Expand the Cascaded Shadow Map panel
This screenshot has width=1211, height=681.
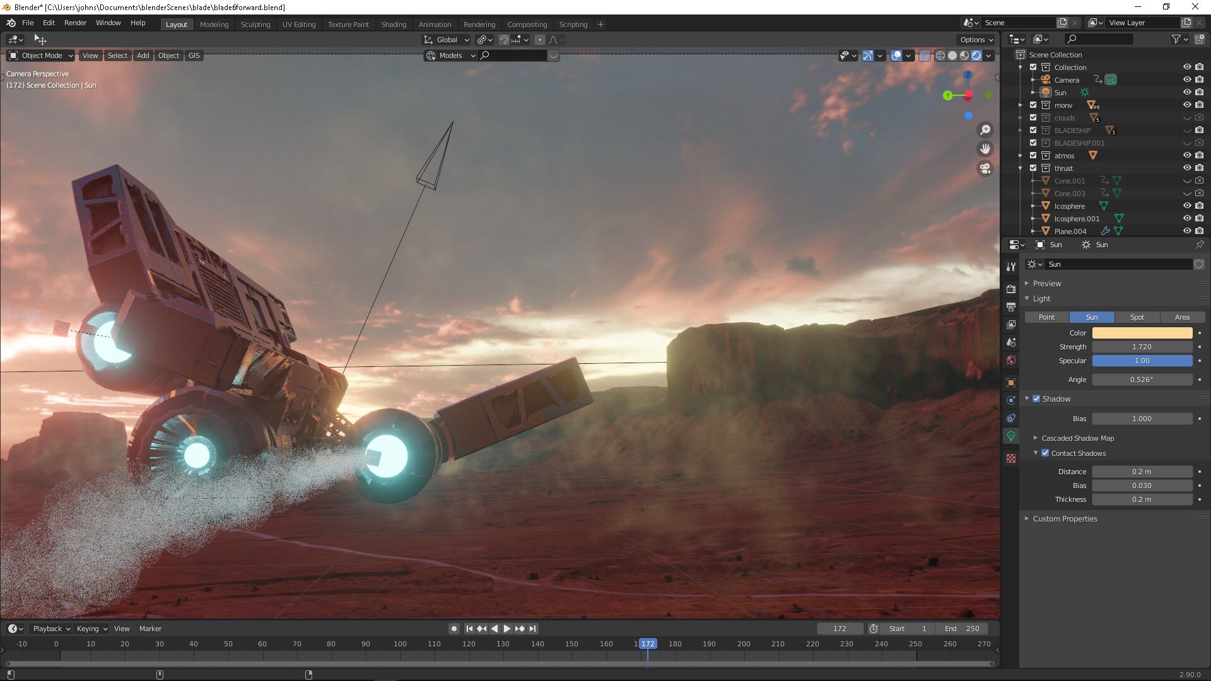(x=1077, y=438)
